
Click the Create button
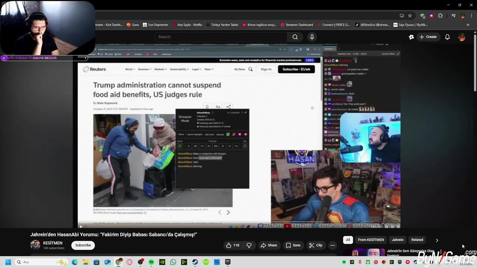tap(428, 37)
